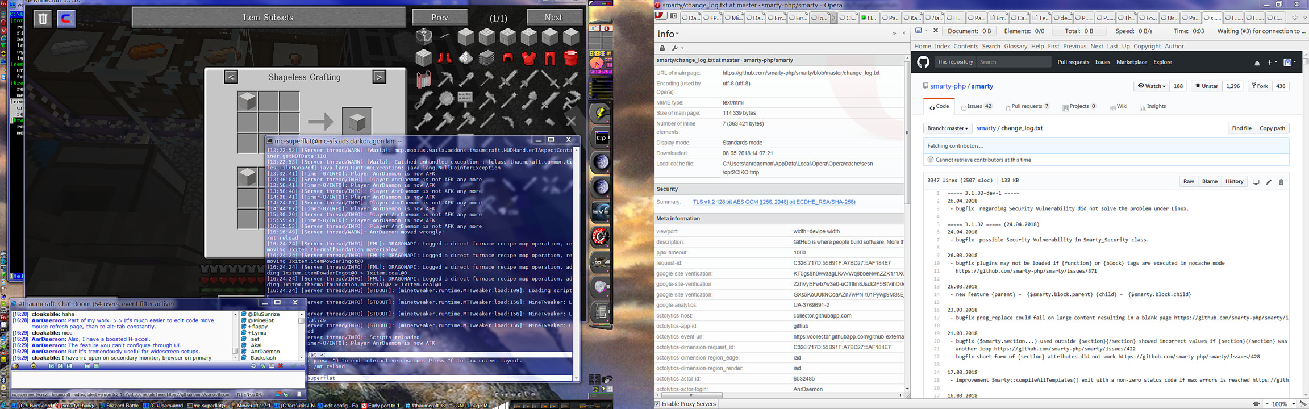Enable Proxy Servers checkbox

[x=658, y=404]
